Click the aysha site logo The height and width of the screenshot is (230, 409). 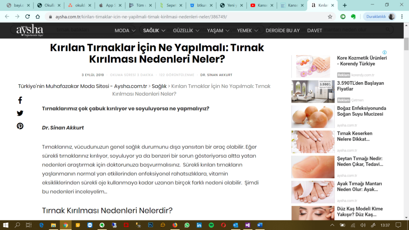pyautogui.click(x=30, y=30)
